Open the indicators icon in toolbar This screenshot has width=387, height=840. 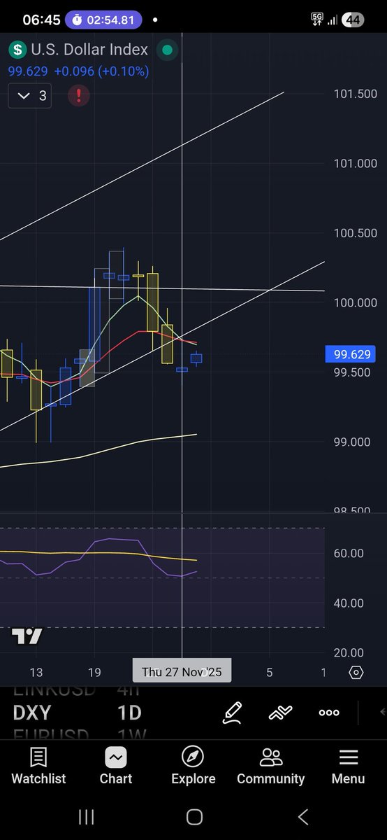click(280, 713)
